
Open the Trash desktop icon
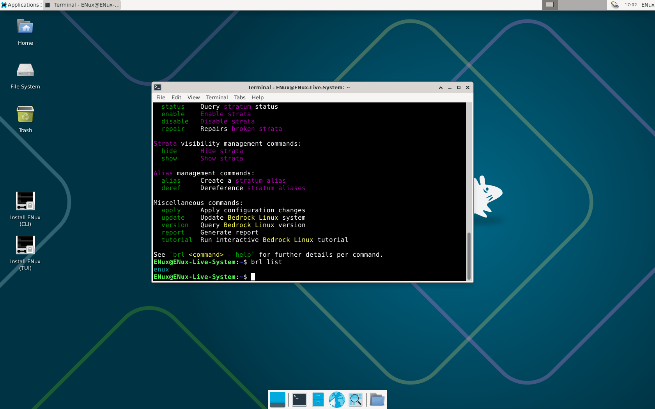(25, 119)
